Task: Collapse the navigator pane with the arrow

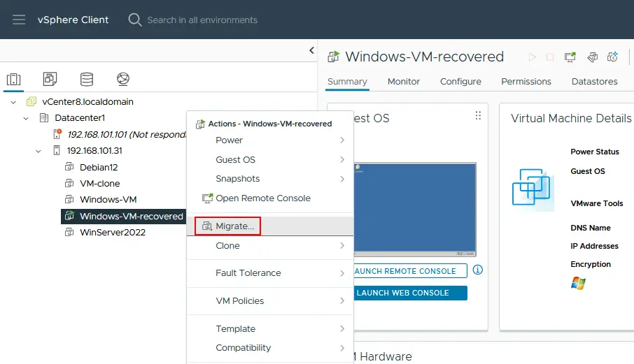Action: (x=311, y=50)
